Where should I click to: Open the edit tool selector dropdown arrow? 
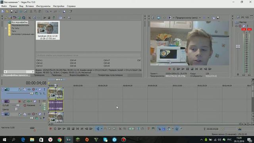[102, 129]
